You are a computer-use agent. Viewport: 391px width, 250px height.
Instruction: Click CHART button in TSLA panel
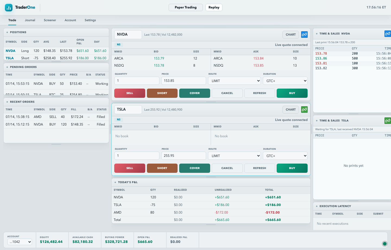[x=291, y=110]
